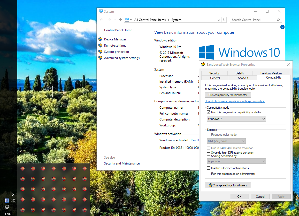Image resolution: width=299 pixels, height=216 pixels.
Task: Check Run this program as an administrator
Action: click(209, 174)
